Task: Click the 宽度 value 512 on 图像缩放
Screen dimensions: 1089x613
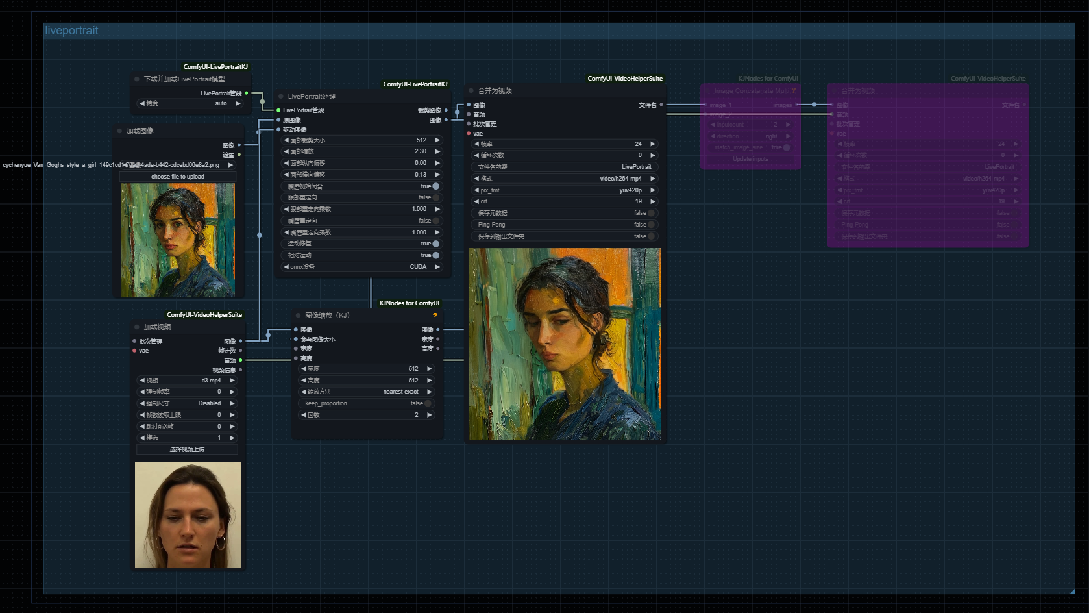Action: [x=413, y=369]
